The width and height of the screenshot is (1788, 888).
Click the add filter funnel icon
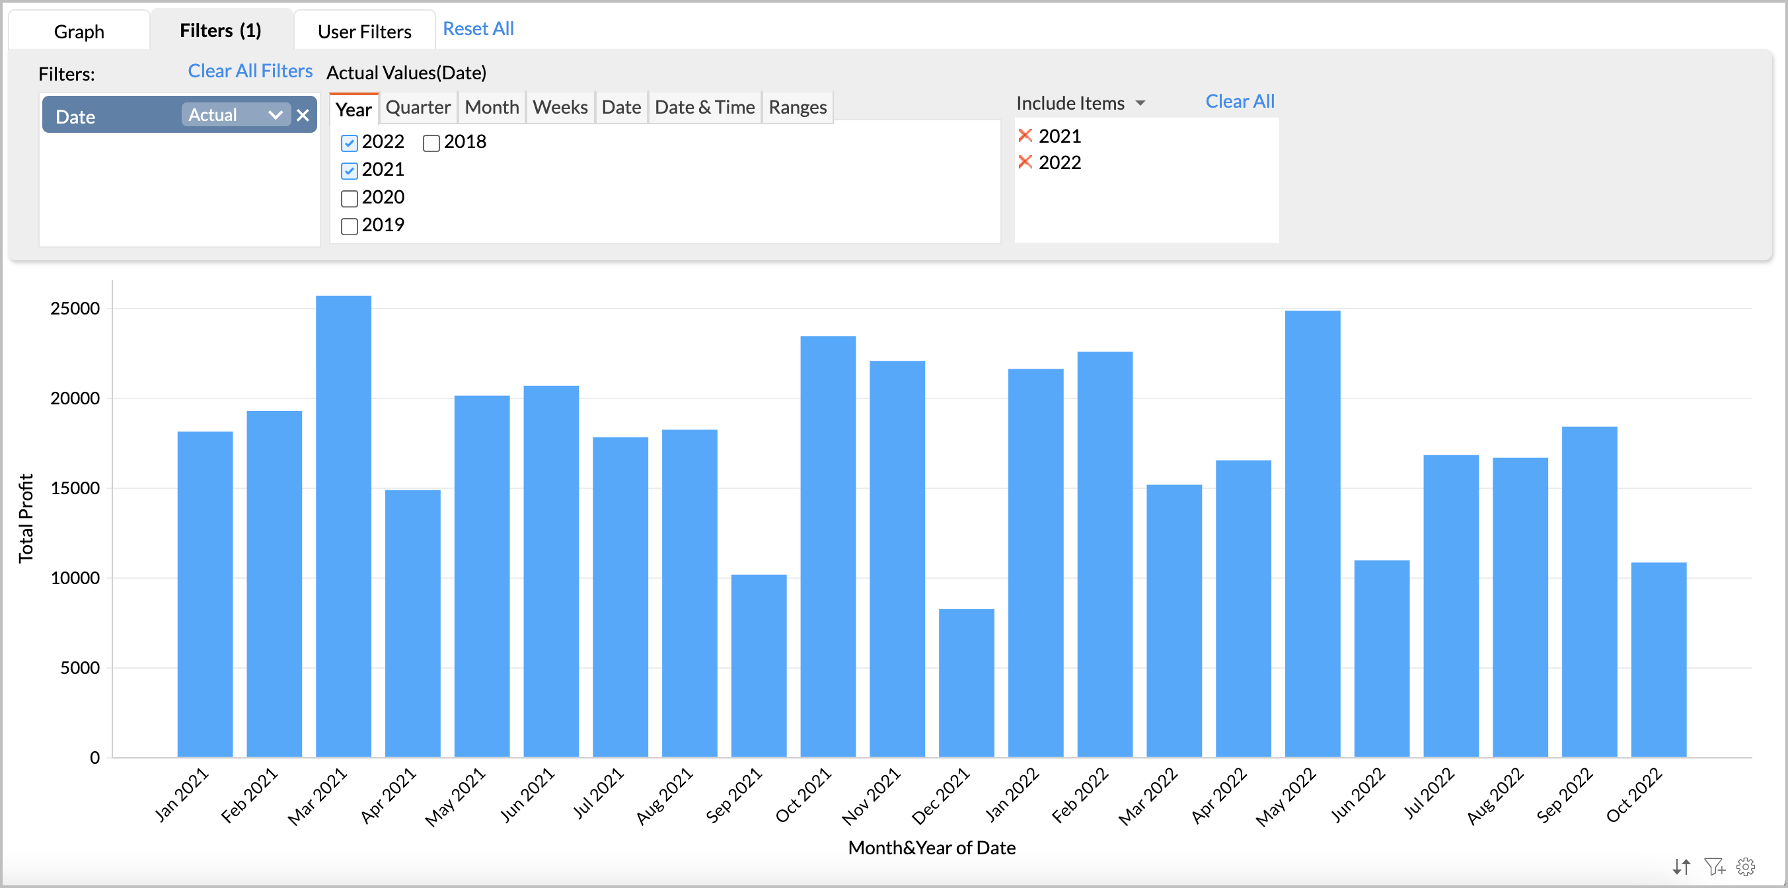tap(1714, 866)
